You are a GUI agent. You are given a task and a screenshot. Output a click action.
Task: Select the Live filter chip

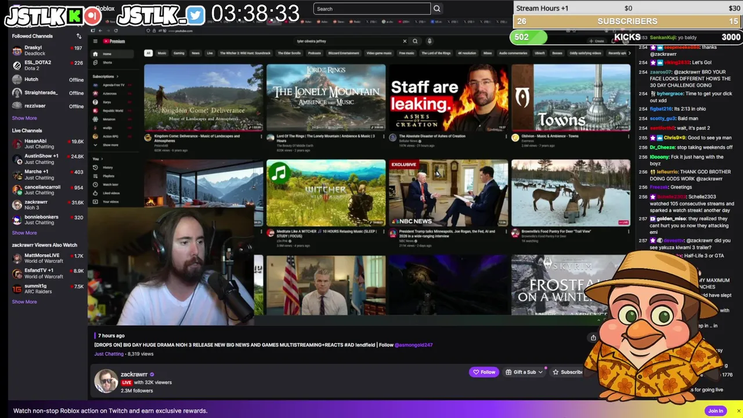point(210,53)
